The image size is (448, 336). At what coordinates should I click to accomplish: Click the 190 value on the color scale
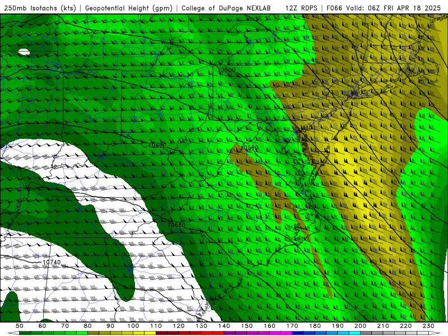click(338, 326)
